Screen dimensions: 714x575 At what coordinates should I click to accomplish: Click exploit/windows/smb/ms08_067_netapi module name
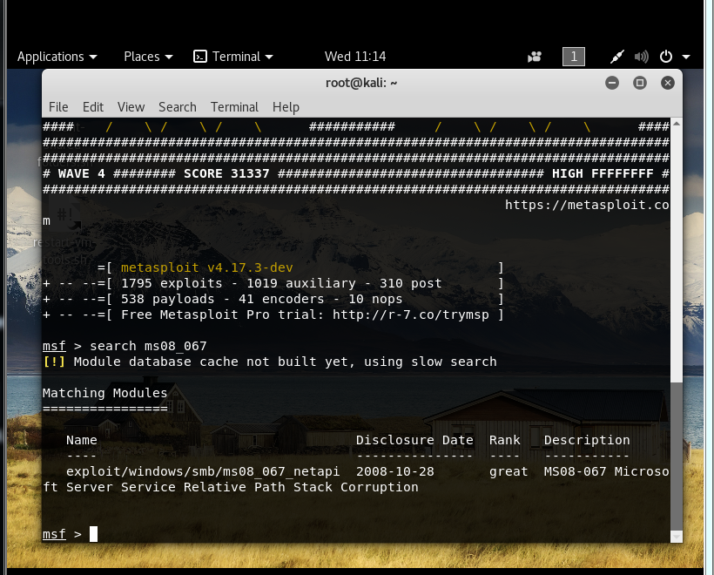click(203, 471)
